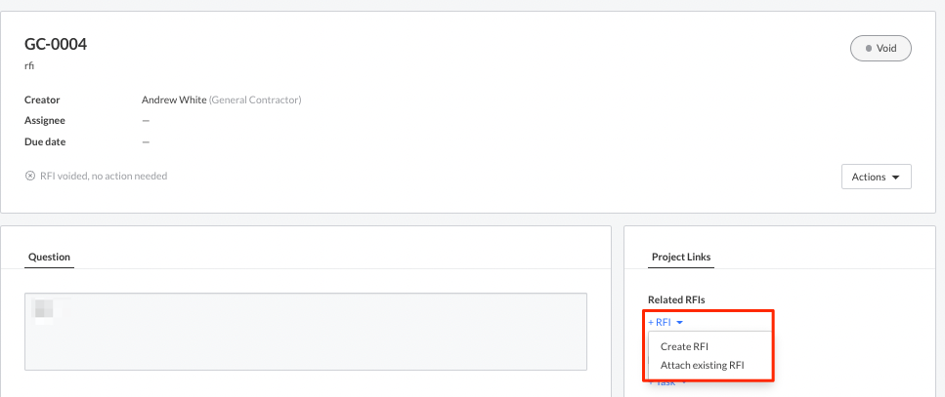The height and width of the screenshot is (397, 945).
Task: Click the voided RFI circle-x icon
Action: pyautogui.click(x=30, y=177)
